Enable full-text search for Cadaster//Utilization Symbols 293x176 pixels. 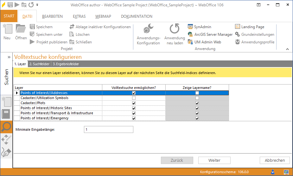[x=134, y=98]
